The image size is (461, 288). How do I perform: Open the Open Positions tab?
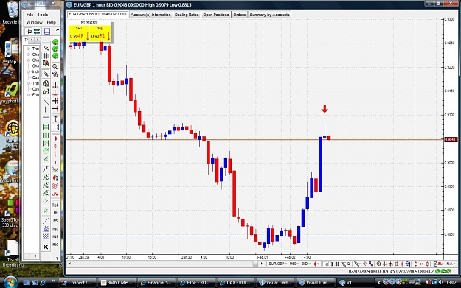[x=216, y=15]
